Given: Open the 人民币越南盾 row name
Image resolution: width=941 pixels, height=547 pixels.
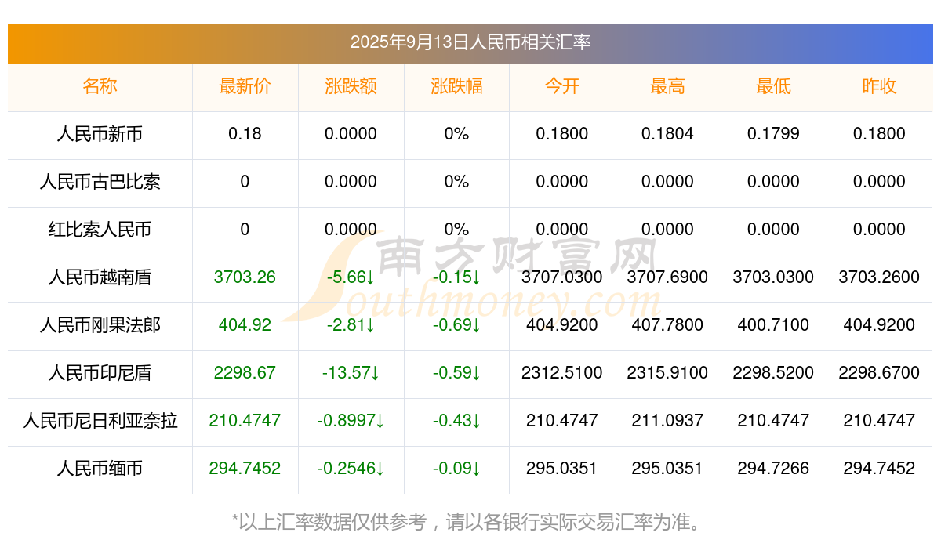Looking at the screenshot, I should 100,278.
